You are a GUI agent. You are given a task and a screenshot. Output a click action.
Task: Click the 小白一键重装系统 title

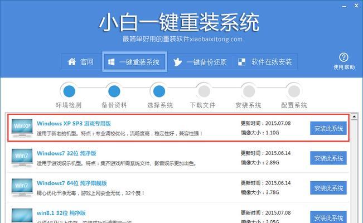pos(179,22)
